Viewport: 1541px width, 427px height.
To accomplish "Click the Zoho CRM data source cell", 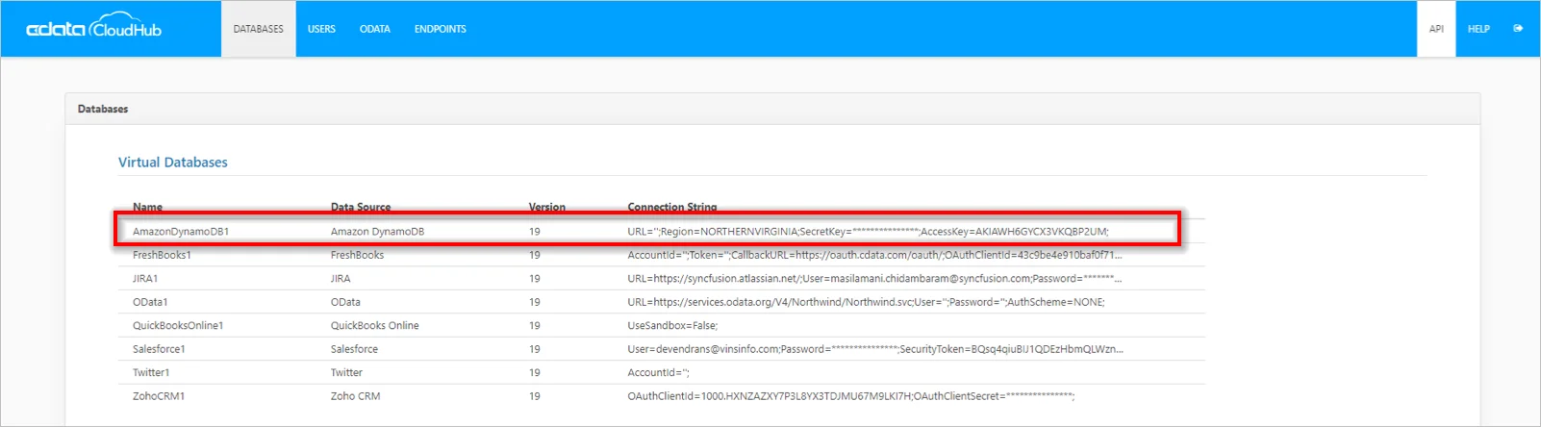I will pyautogui.click(x=355, y=396).
